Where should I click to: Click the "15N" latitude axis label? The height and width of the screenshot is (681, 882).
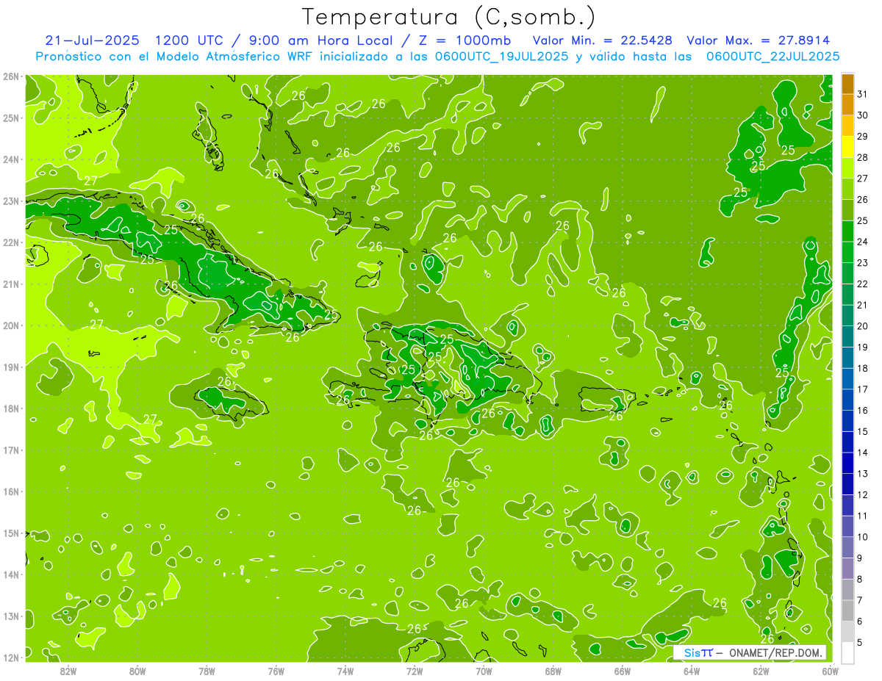click(11, 533)
